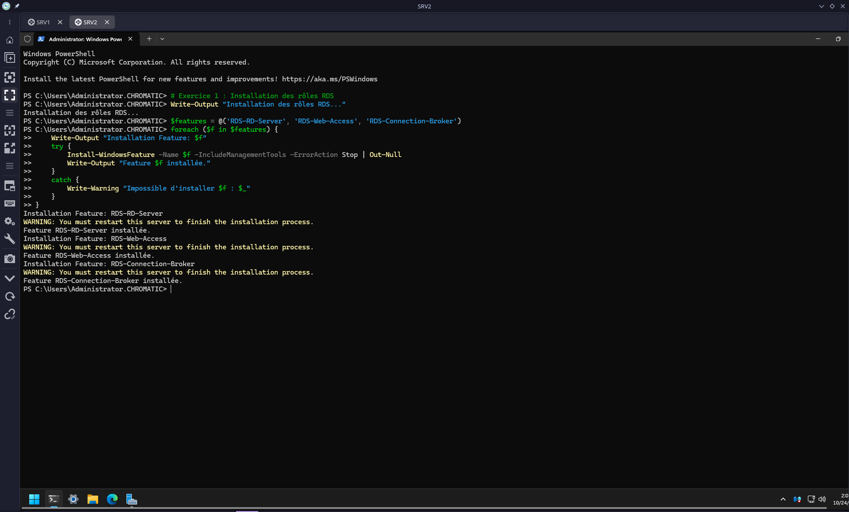This screenshot has width=849, height=512.
Task: Open the PowerShell new tab dropdown arrow
Action: click(162, 39)
